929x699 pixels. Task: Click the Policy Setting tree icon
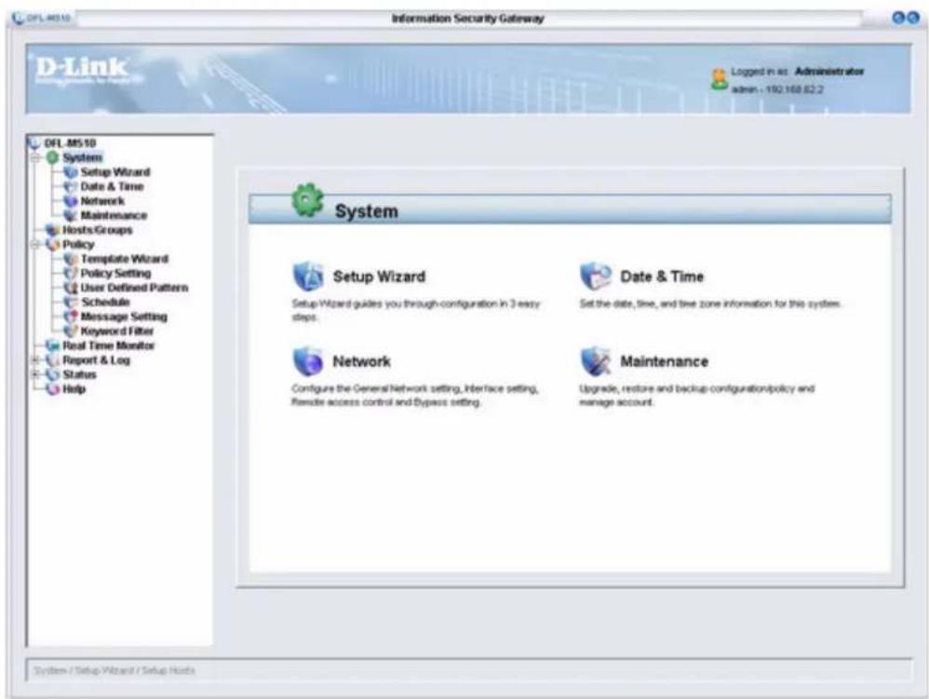pyautogui.click(x=71, y=273)
